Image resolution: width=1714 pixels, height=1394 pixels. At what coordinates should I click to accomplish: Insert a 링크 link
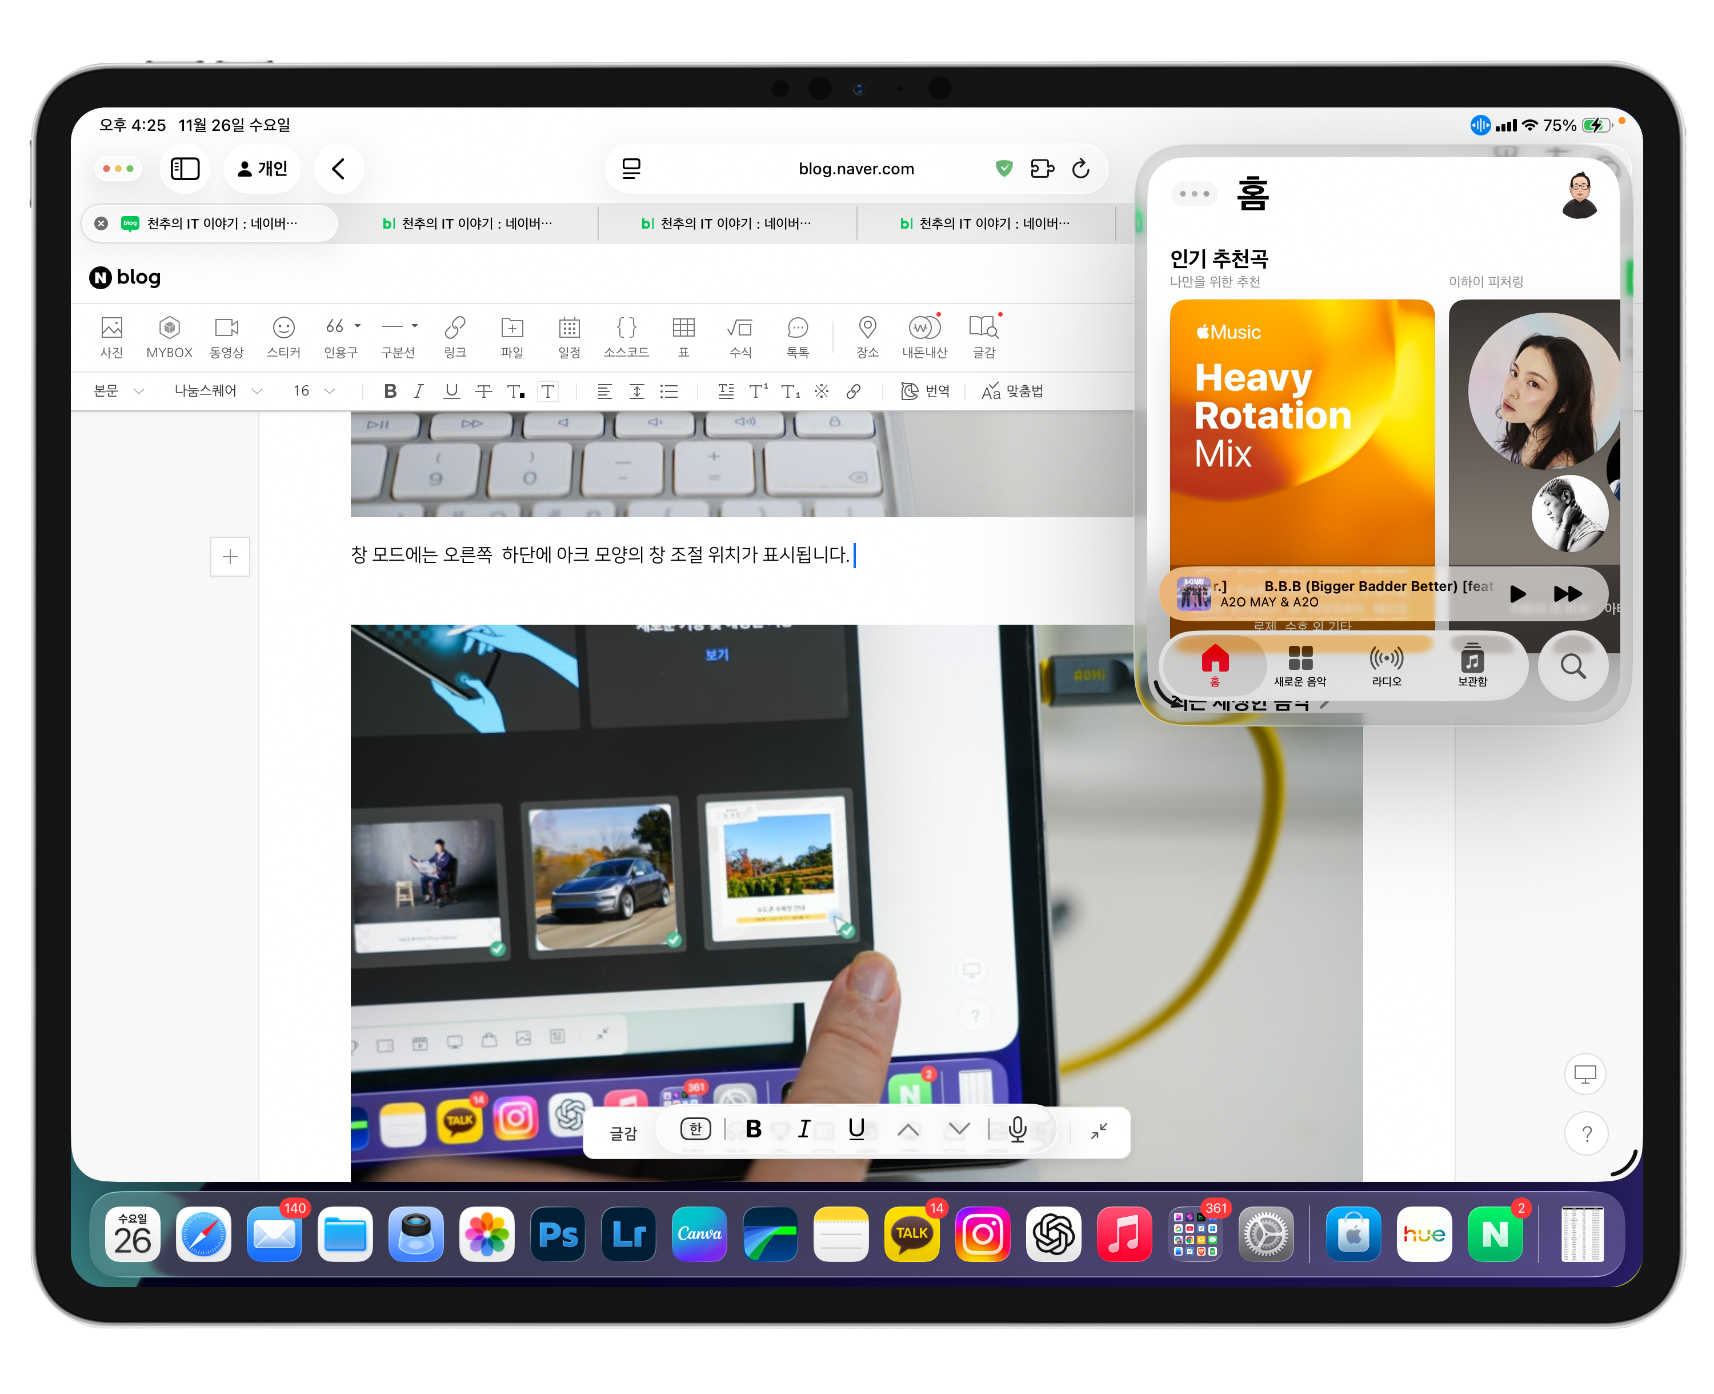click(x=455, y=329)
